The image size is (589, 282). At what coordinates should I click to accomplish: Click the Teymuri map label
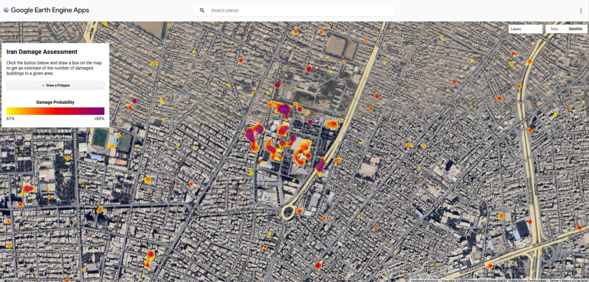tap(418, 63)
